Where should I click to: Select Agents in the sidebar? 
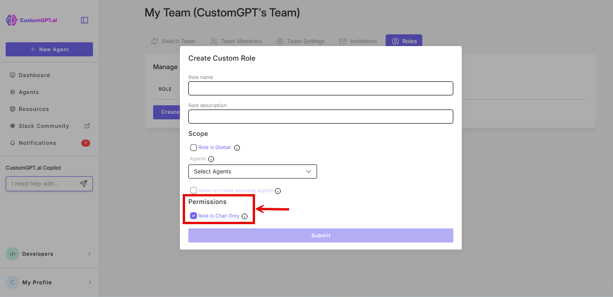click(28, 92)
